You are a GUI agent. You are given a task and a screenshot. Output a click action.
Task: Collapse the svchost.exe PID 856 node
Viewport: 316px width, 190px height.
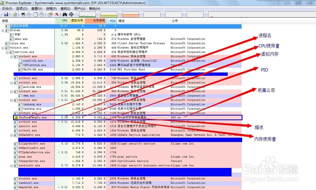click(x=12, y=83)
